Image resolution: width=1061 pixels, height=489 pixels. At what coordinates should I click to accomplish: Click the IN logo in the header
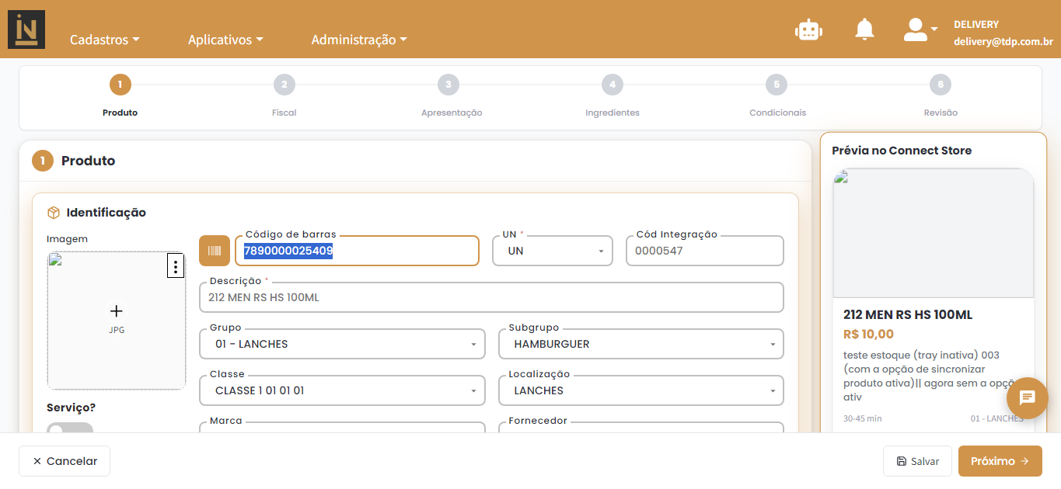click(26, 29)
